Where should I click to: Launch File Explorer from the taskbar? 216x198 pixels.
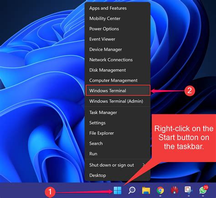(x=146, y=190)
